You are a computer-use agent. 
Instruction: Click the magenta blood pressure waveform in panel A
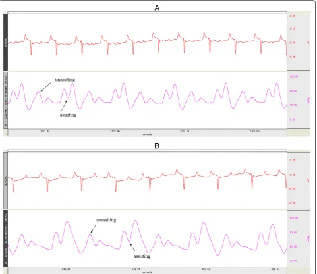tap(147, 96)
